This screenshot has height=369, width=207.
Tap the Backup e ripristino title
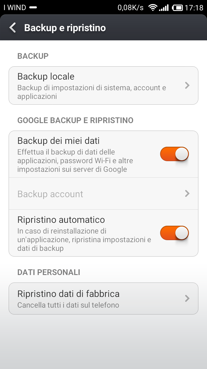[x=65, y=28]
